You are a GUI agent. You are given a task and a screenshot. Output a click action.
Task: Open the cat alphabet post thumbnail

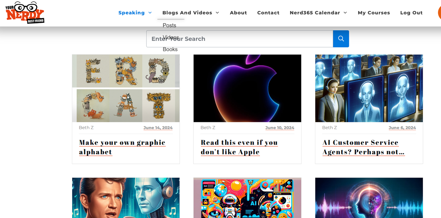tap(126, 88)
